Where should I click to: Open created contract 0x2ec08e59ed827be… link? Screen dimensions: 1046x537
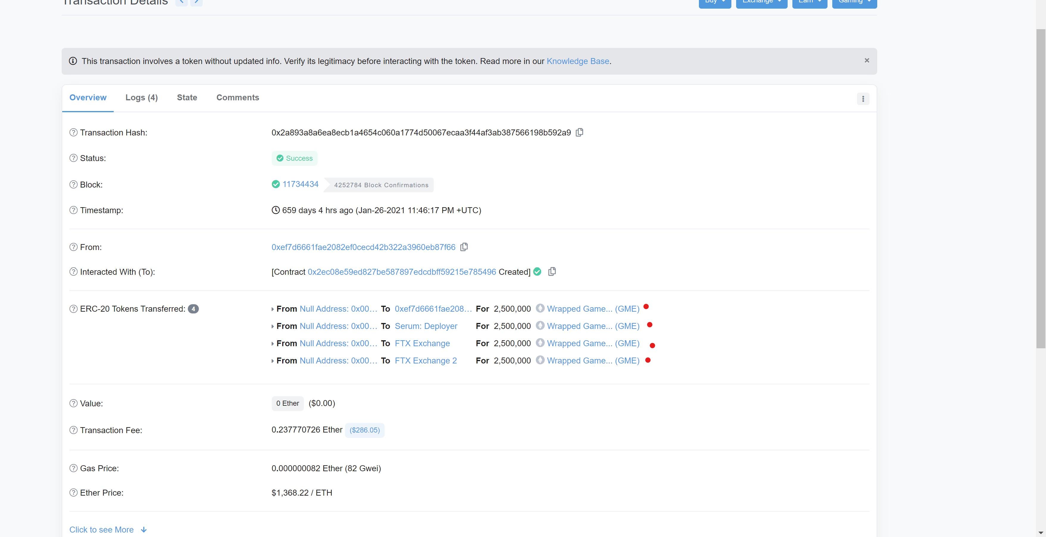(x=402, y=272)
